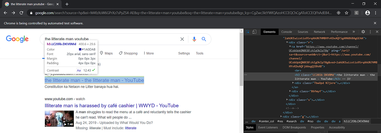The width and height of the screenshot is (381, 133).
Task: Expand the div class="s" node
Action: [287, 100]
